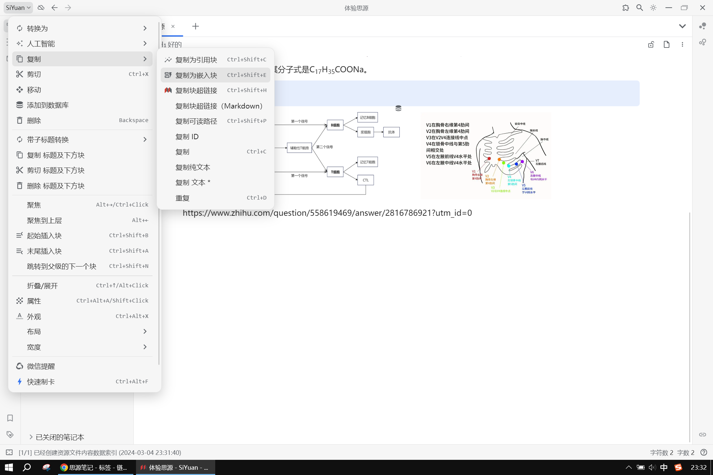Open the graph view icon in right dock
The width and height of the screenshot is (713, 475).
click(x=702, y=26)
